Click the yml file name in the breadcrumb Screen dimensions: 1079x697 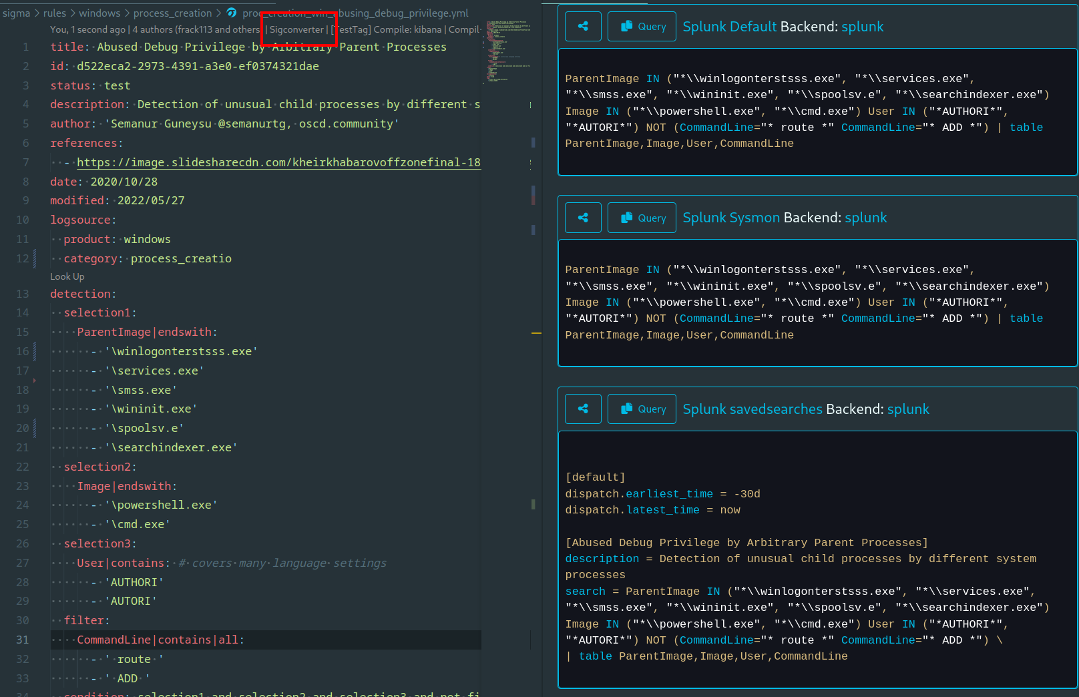pos(355,13)
